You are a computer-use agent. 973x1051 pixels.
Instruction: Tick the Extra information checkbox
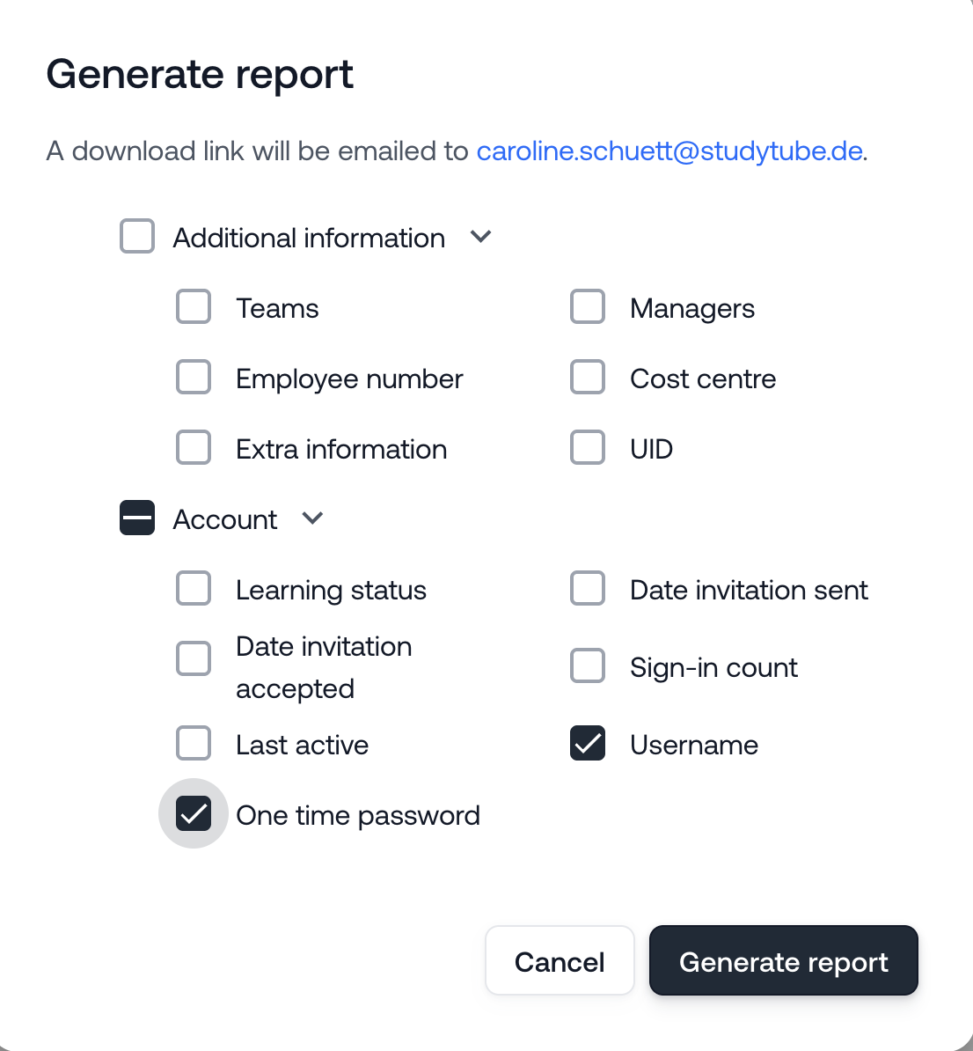194,447
